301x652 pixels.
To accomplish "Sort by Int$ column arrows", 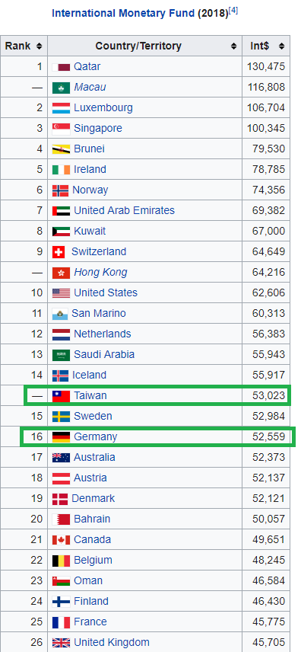I will point(281,46).
